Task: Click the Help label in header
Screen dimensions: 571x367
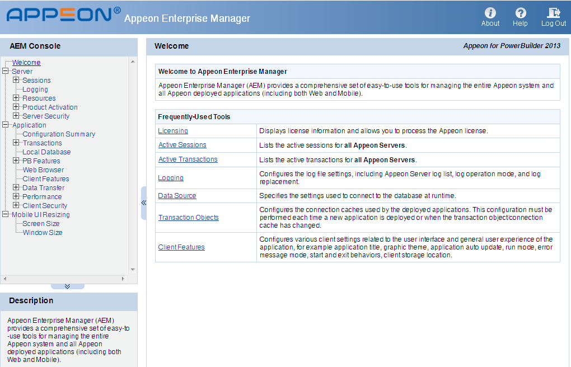Action: 520,23
